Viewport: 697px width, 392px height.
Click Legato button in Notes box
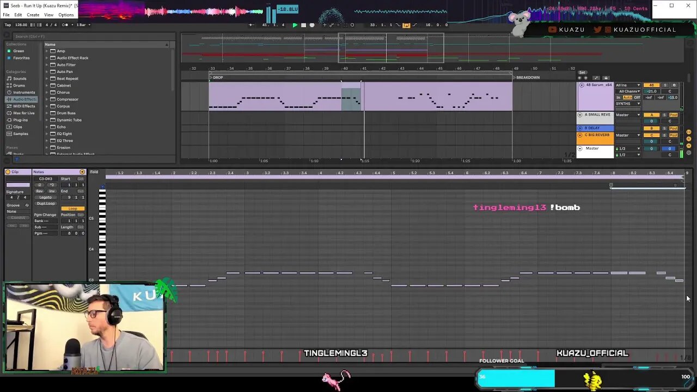(45, 197)
